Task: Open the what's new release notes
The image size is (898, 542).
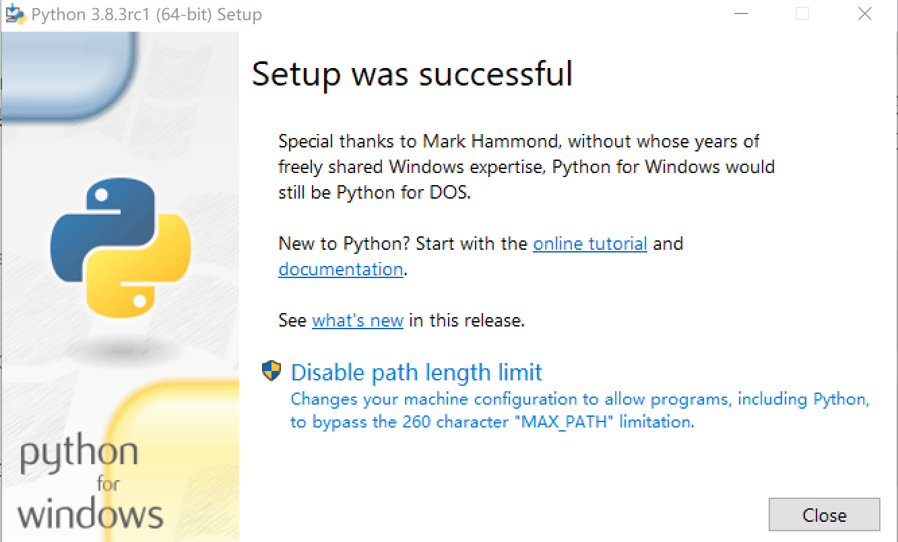Action: 358,320
